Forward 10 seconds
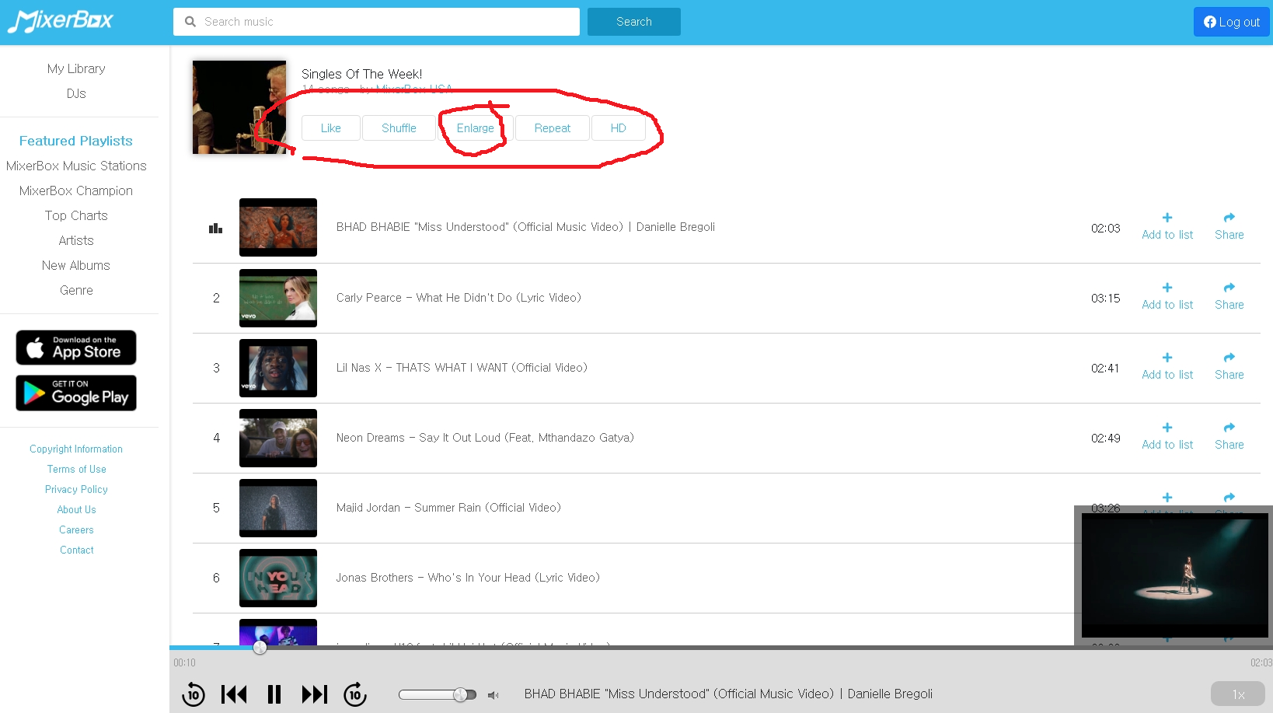Viewport: 1273px width, 713px height. pos(355,694)
